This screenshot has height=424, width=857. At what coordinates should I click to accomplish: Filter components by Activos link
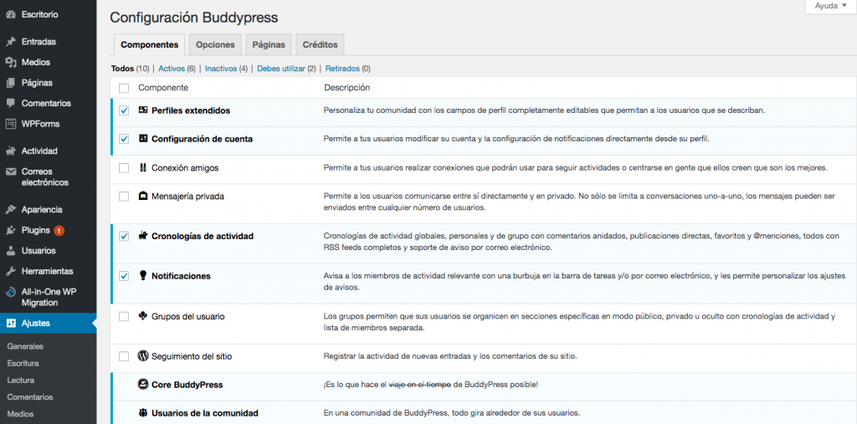point(172,69)
